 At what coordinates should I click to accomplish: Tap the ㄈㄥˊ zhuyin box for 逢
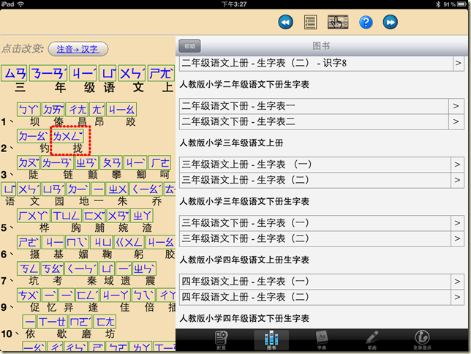click(x=87, y=295)
